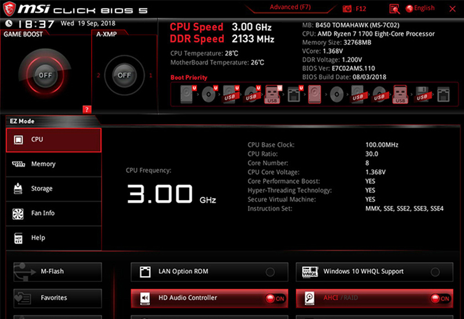The width and height of the screenshot is (464, 319).
Task: Click the globe icon next to English
Action: tap(409, 9)
